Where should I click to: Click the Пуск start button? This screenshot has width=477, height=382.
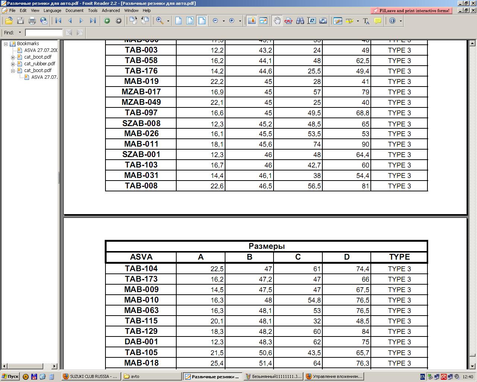click(x=10, y=376)
